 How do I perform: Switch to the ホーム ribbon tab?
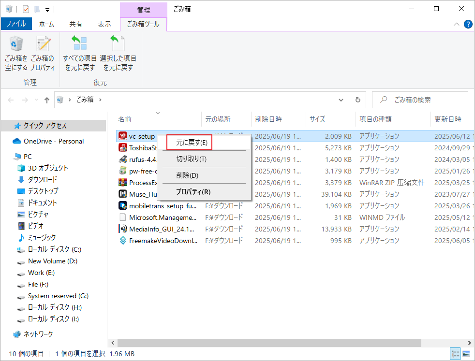click(x=46, y=24)
